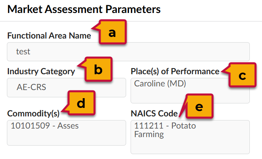The image size is (262, 159).
Task: Click the yellow callout marker labeled c
Action: 242,75
